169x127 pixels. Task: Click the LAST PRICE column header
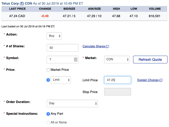tap(17, 9)
